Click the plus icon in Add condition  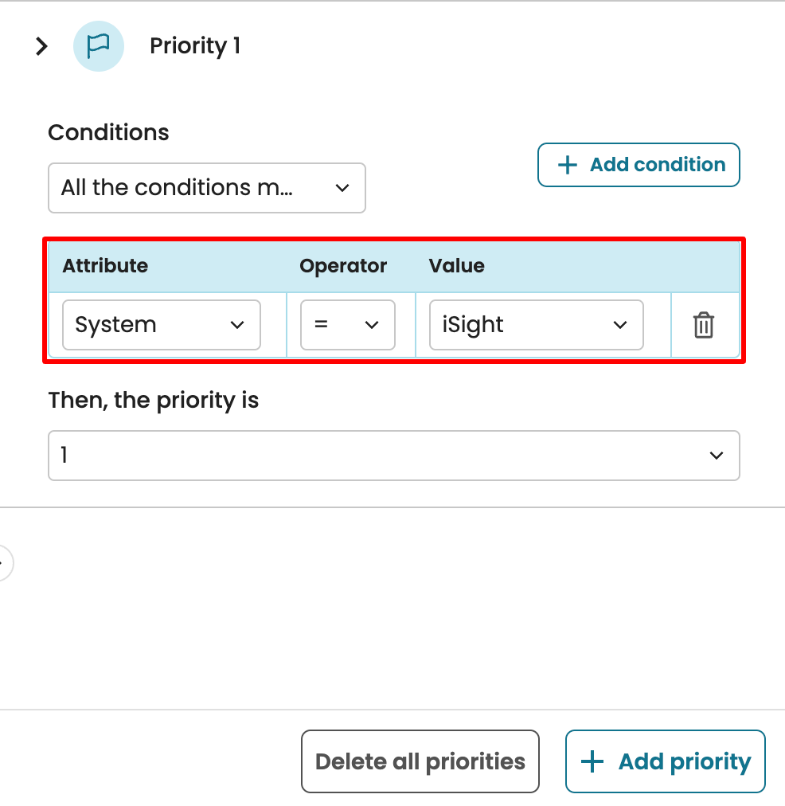coord(567,165)
